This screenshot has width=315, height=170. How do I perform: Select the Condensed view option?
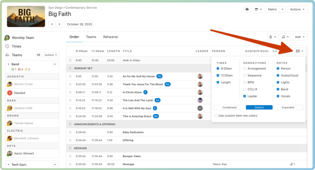click(x=229, y=107)
